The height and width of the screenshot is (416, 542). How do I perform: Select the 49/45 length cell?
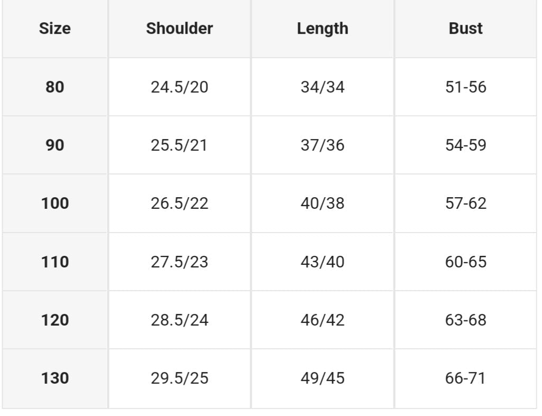click(x=323, y=378)
